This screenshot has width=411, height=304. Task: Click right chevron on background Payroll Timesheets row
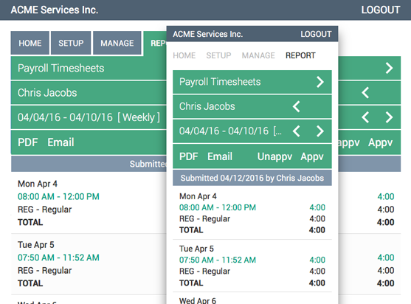pos(390,68)
